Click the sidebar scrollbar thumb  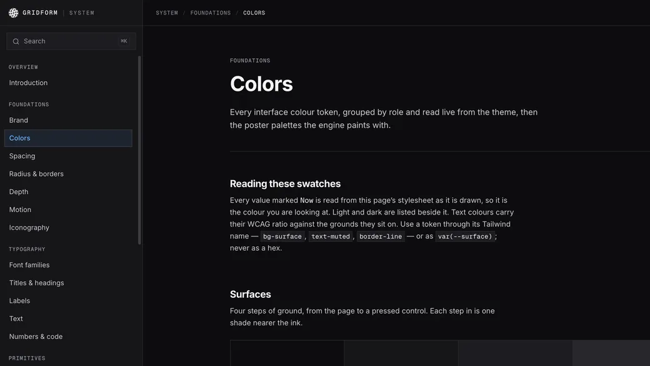click(x=139, y=150)
